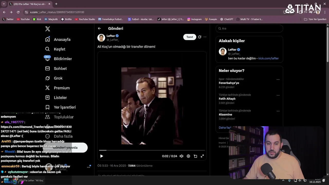Click the Grok slash-circle icon

tap(48, 78)
